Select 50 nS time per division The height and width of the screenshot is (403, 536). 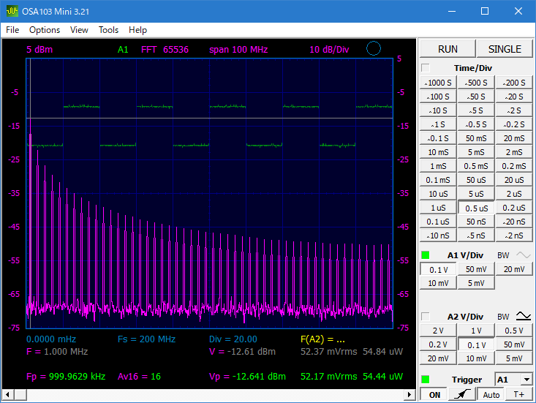click(x=476, y=222)
